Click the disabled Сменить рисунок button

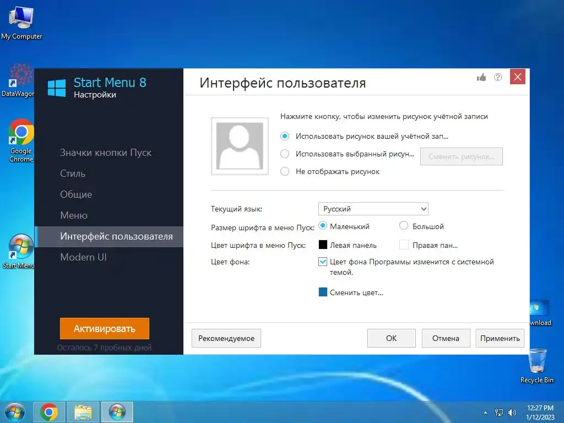461,156
